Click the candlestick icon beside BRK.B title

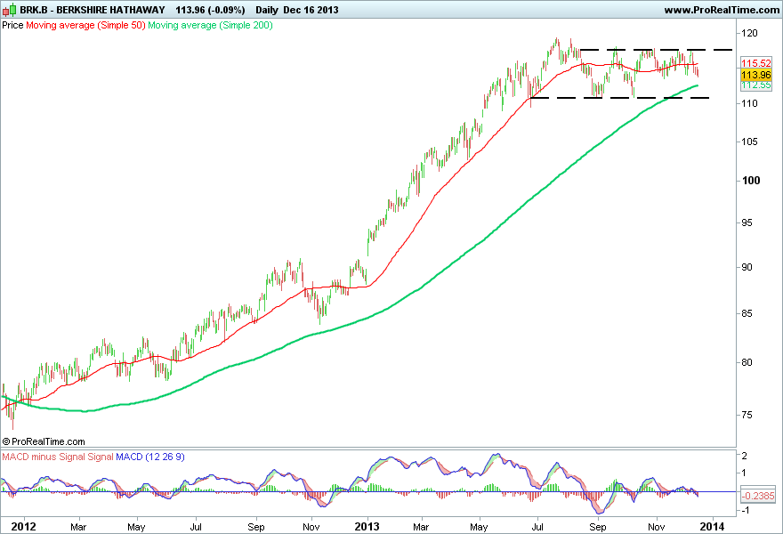(10, 10)
